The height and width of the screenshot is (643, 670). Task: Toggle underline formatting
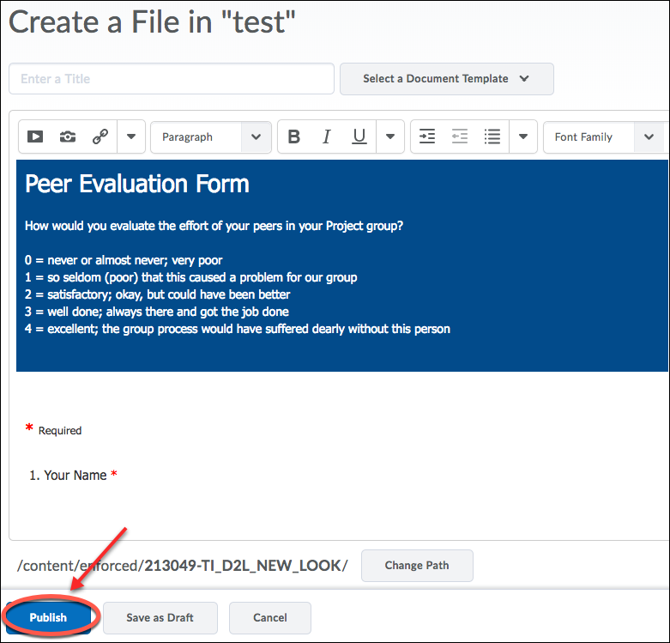(359, 136)
